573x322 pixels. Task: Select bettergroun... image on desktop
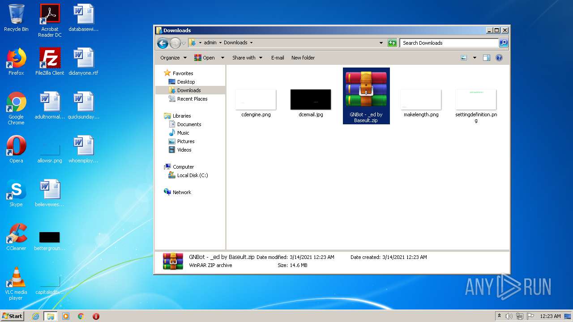pos(50,241)
